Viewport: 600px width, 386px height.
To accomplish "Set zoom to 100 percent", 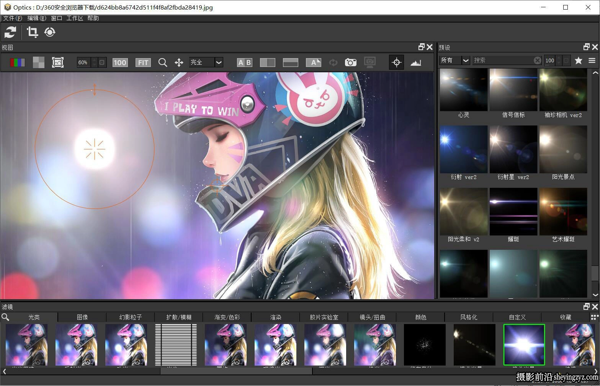I will click(x=120, y=62).
